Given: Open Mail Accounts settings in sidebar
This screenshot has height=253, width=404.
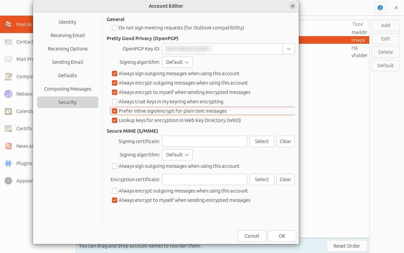Looking at the screenshot, I should (8, 24).
